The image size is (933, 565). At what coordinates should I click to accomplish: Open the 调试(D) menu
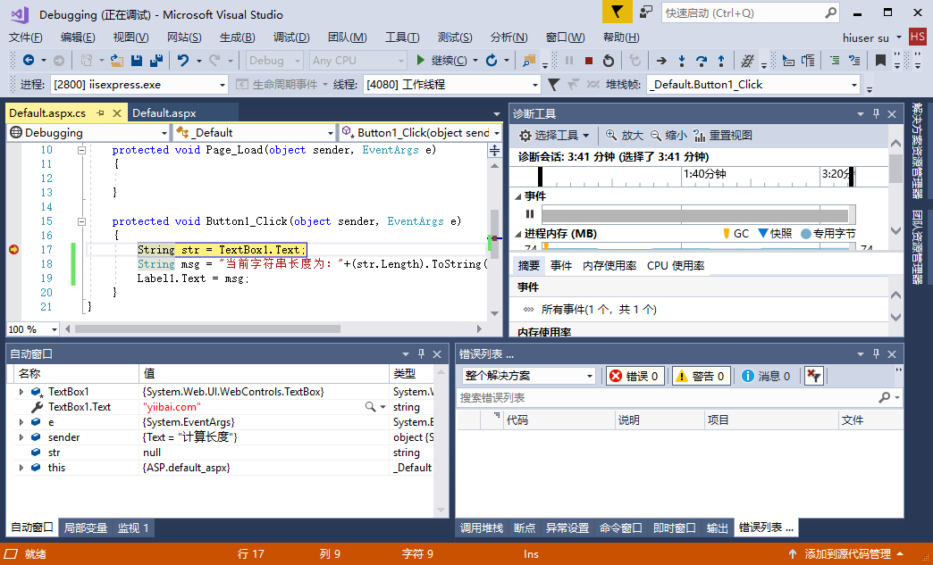(291, 37)
